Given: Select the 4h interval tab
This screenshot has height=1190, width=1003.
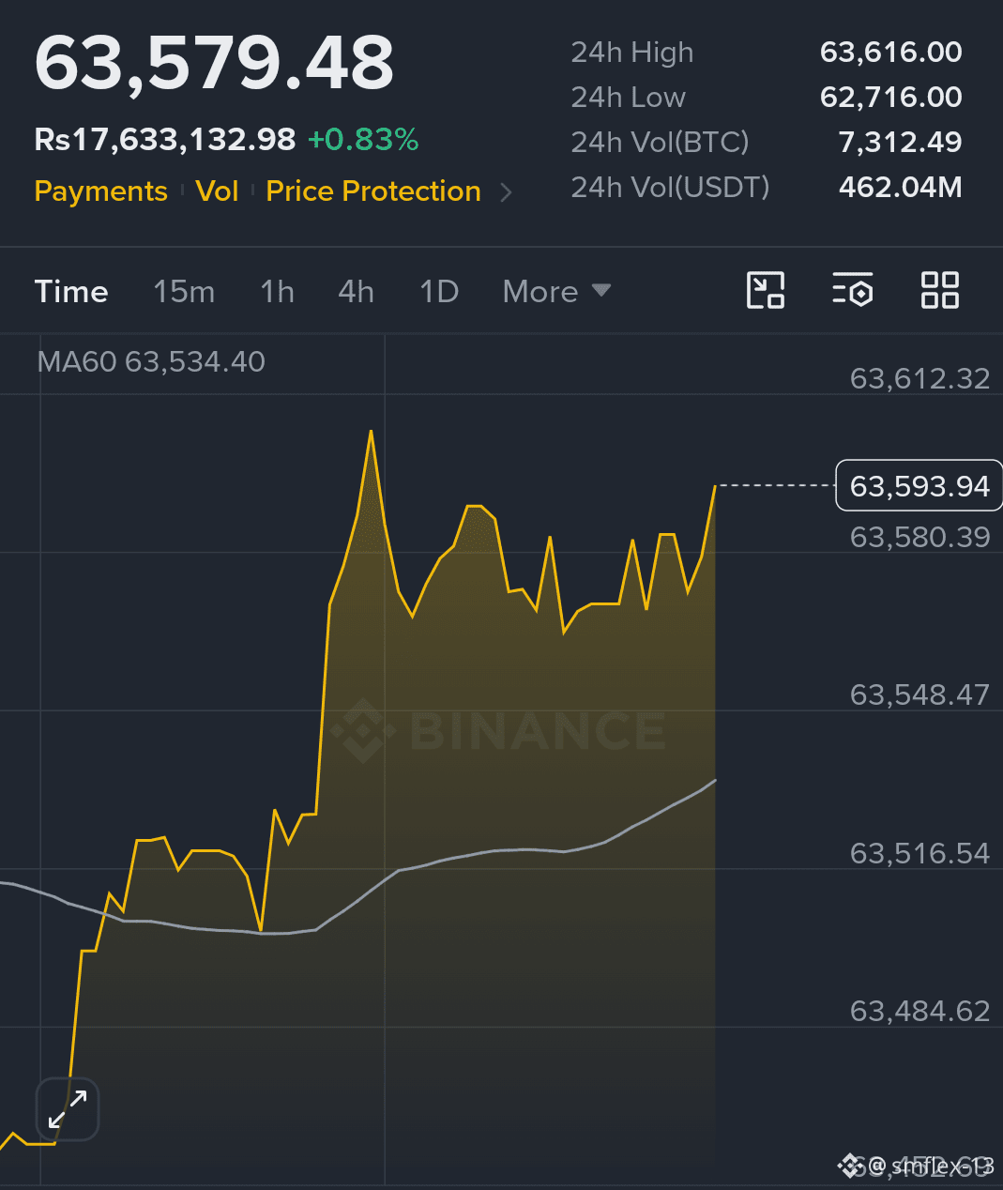Looking at the screenshot, I should click(356, 291).
